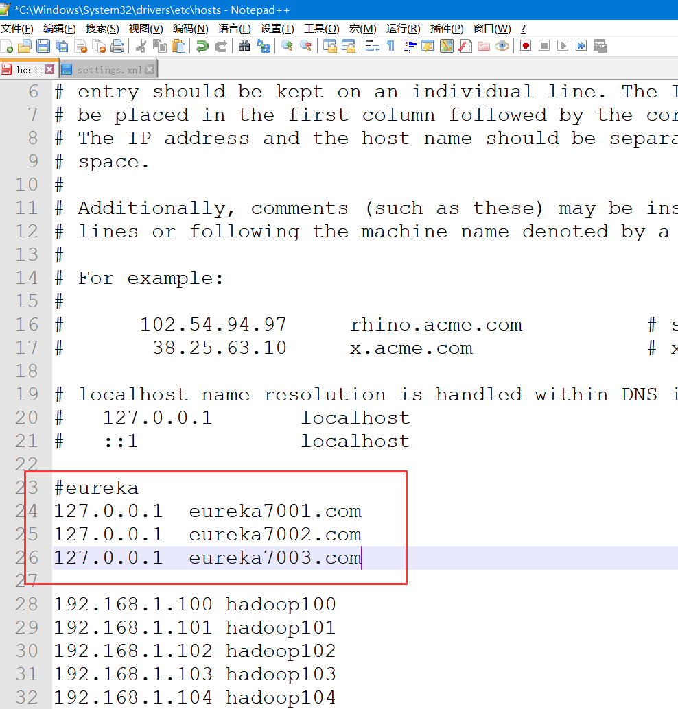Click the Monitoring eye icon
The image size is (678, 709).
(502, 46)
